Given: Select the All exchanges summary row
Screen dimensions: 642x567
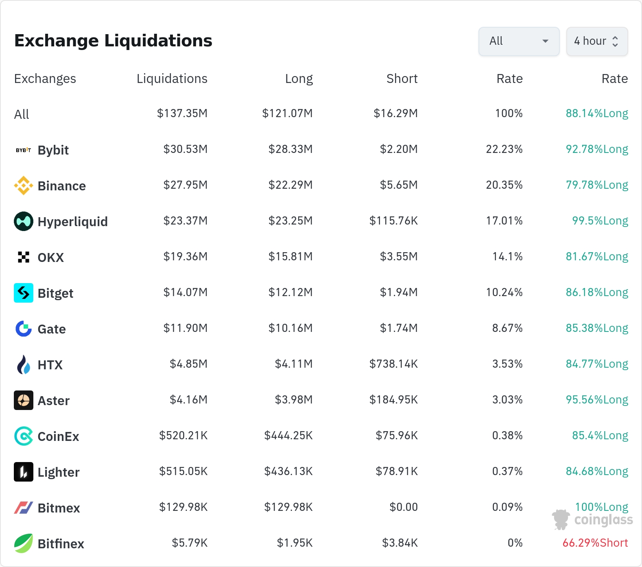Looking at the screenshot, I should click(22, 114).
